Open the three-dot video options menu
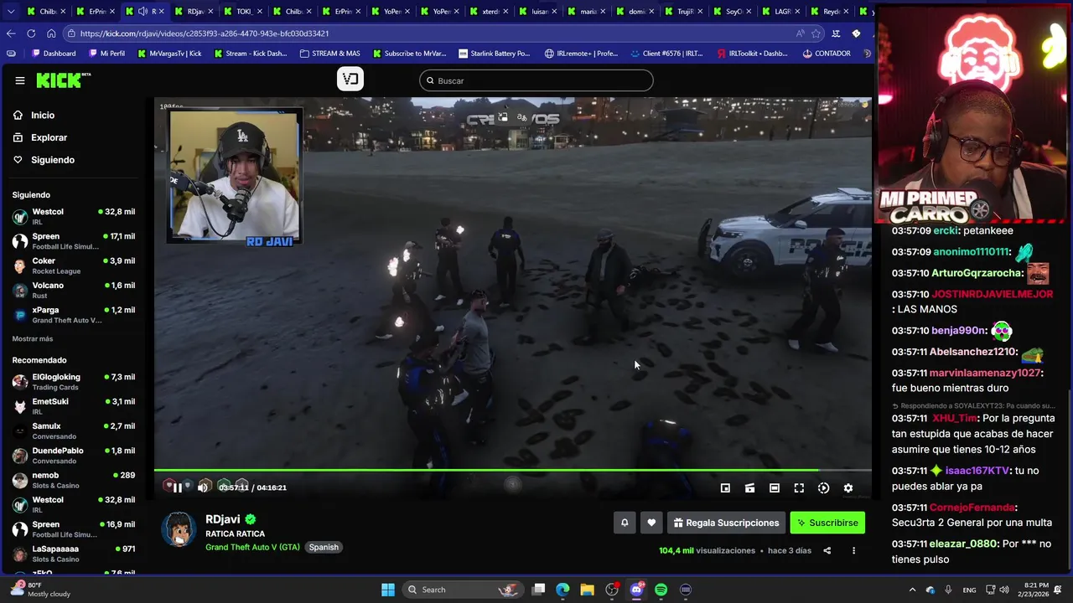This screenshot has height=603, width=1073. coord(853,551)
